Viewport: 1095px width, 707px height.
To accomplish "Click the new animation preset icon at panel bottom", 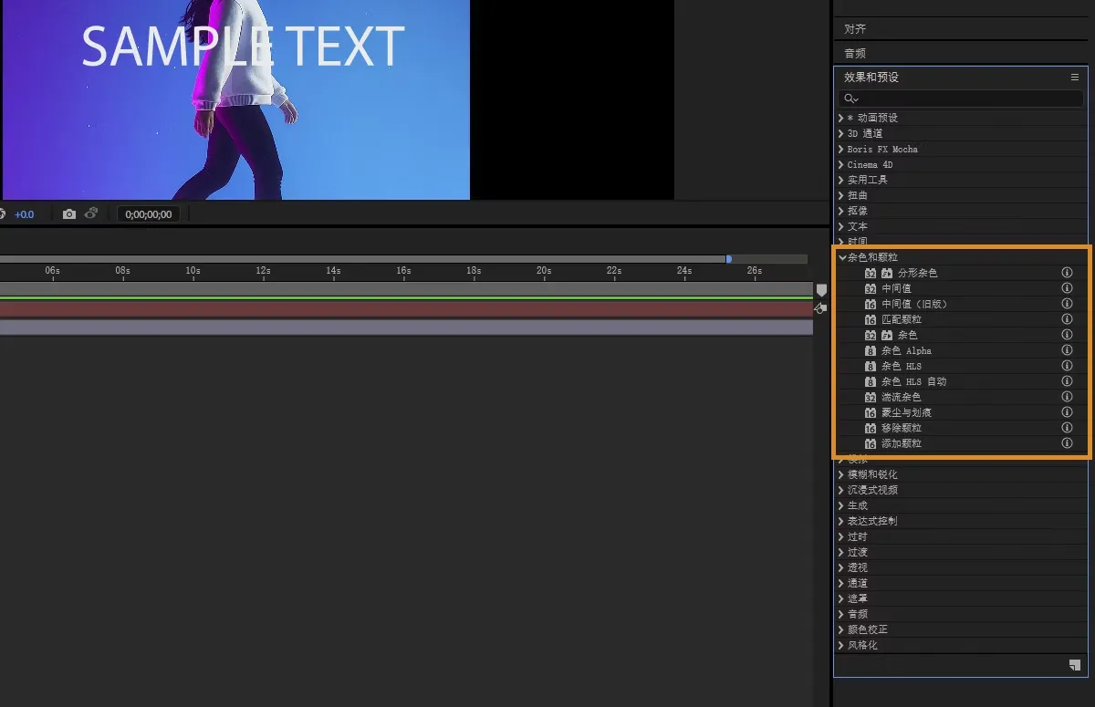I will tap(1075, 666).
